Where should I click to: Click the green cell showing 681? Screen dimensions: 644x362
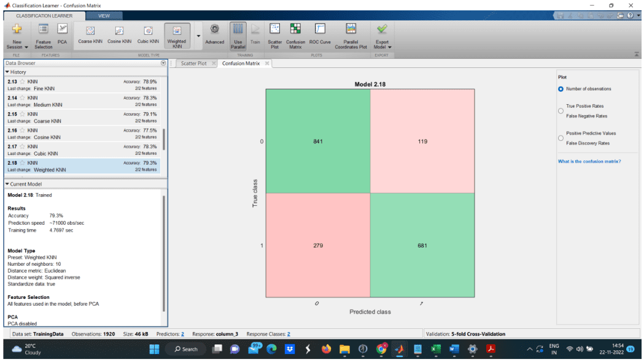pos(422,245)
